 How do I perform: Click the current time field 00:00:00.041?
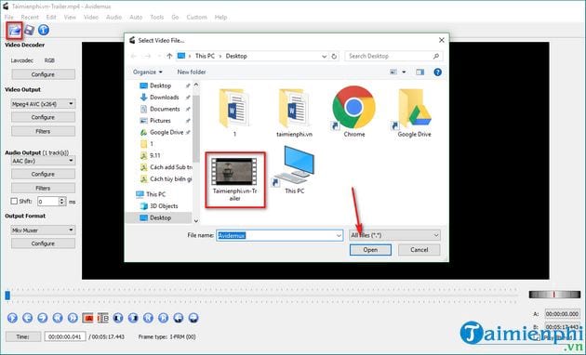point(65,336)
